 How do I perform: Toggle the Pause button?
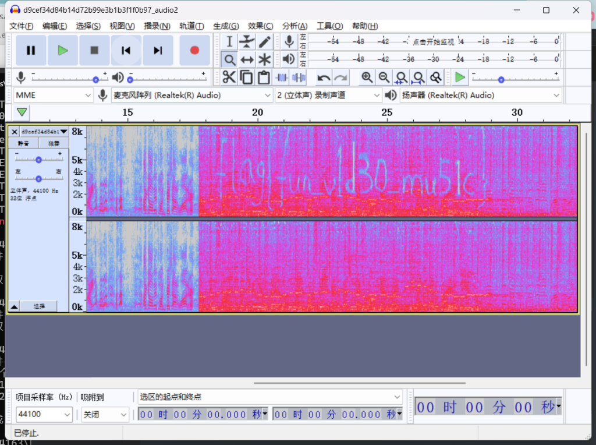click(x=31, y=51)
